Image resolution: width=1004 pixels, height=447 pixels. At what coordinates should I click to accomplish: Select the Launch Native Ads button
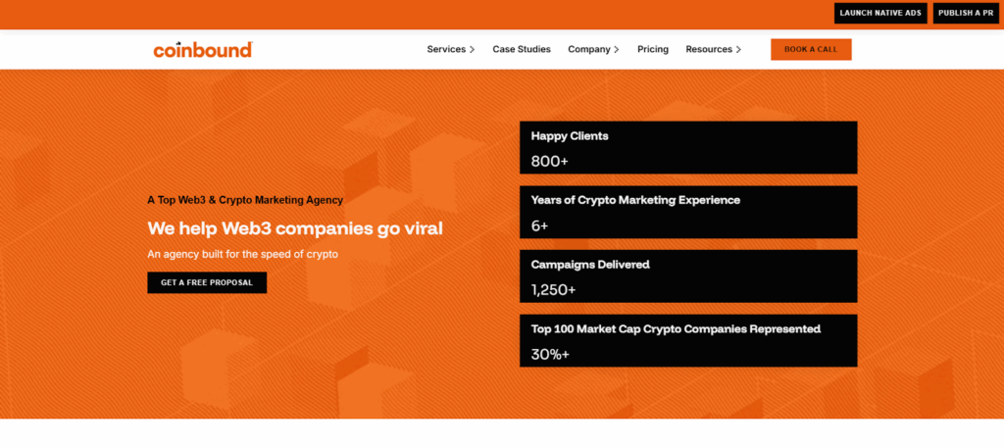[880, 14]
